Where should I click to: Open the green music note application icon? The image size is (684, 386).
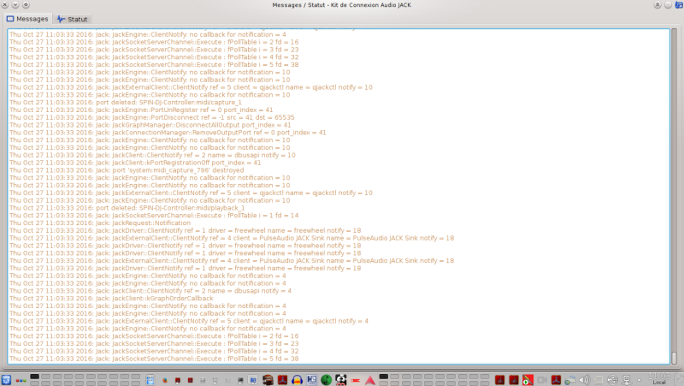327,380
